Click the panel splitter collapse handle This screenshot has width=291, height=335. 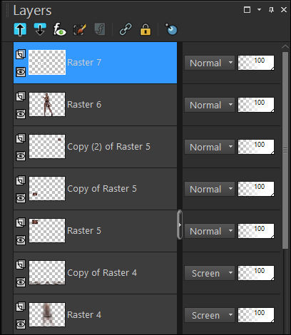coord(180,225)
